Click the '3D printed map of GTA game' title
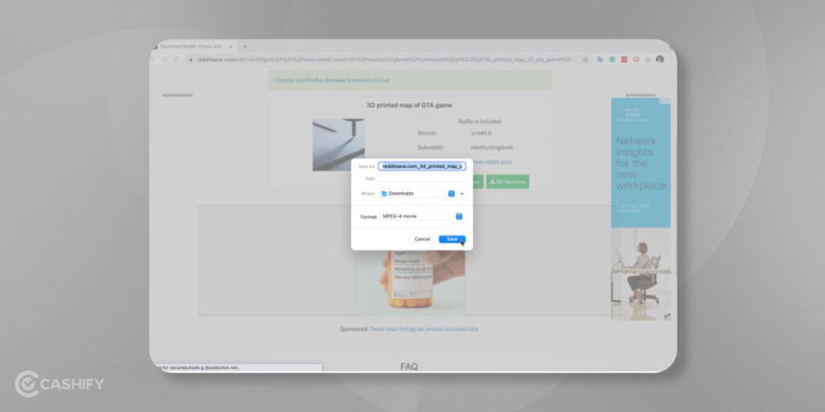825x412 pixels. (408, 105)
